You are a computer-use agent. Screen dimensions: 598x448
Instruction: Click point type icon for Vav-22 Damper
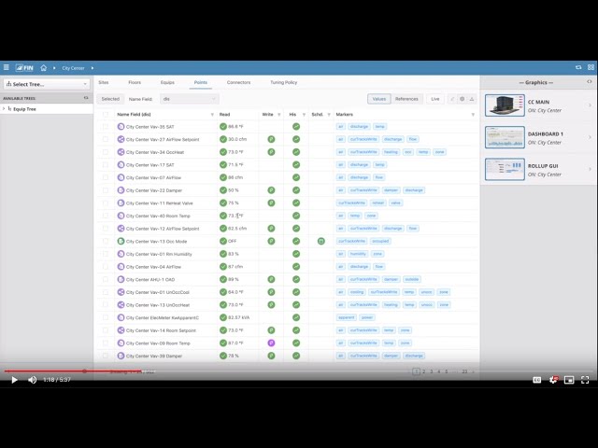pos(121,190)
